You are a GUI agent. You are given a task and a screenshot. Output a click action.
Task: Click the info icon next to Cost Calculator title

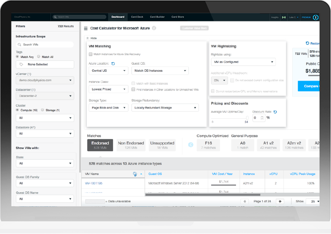coord(154,28)
